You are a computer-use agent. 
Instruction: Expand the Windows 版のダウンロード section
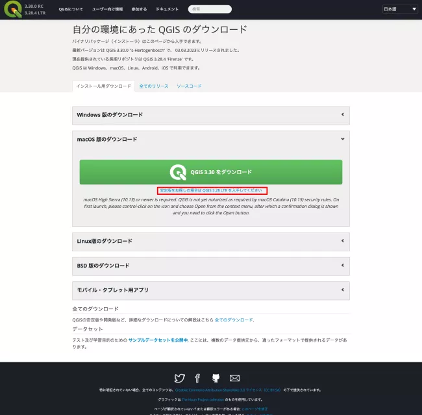point(211,115)
